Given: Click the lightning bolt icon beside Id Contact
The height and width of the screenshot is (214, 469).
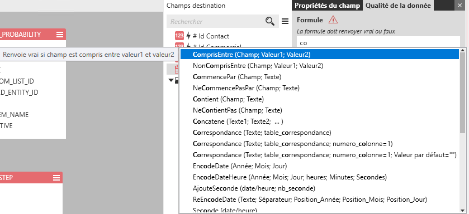Looking at the screenshot, I should [188, 36].
